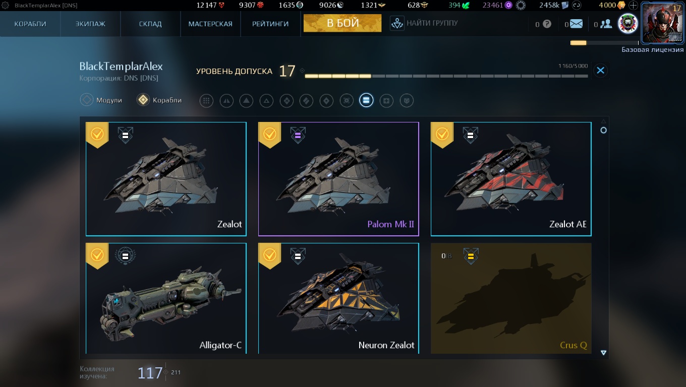Screen dimensions: 686x387
Task: Open the friends list icon
Action: 606,24
